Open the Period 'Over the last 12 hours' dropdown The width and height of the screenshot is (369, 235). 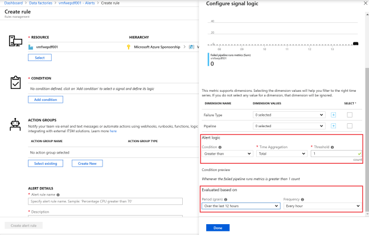[240, 206]
